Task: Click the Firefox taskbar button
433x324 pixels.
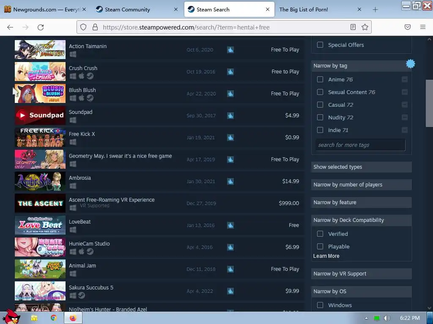Action: [73, 318]
